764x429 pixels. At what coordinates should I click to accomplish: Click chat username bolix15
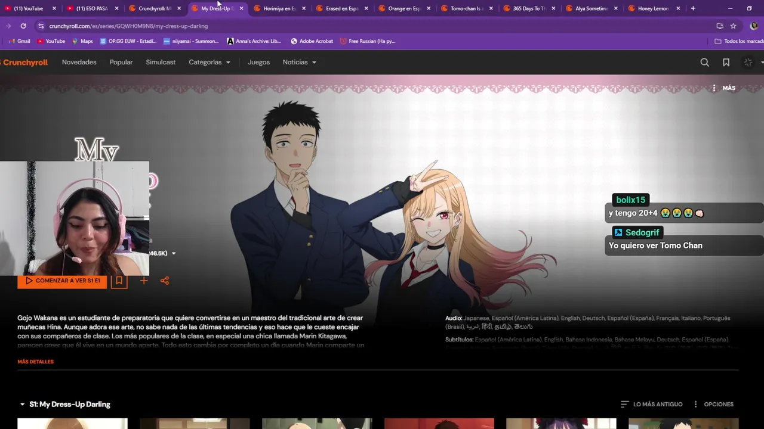pos(630,200)
